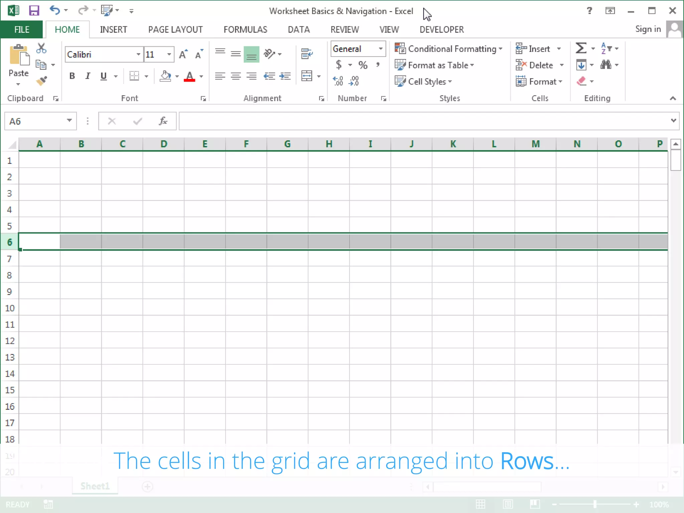
Task: Expand the Name Box A6 dropdown
Action: point(69,121)
